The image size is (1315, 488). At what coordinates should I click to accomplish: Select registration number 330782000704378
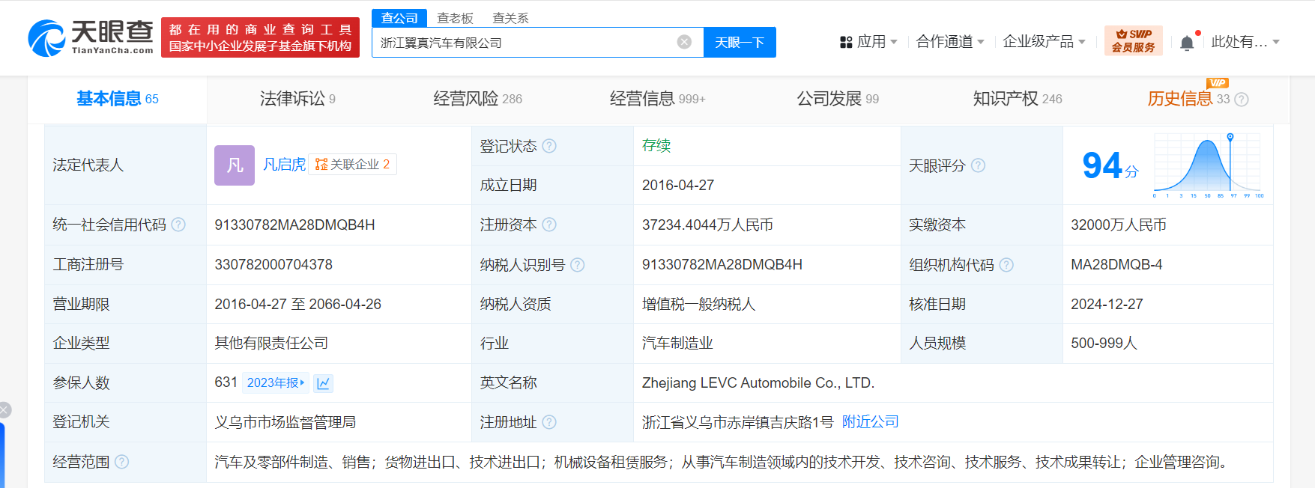pyautogui.click(x=273, y=264)
